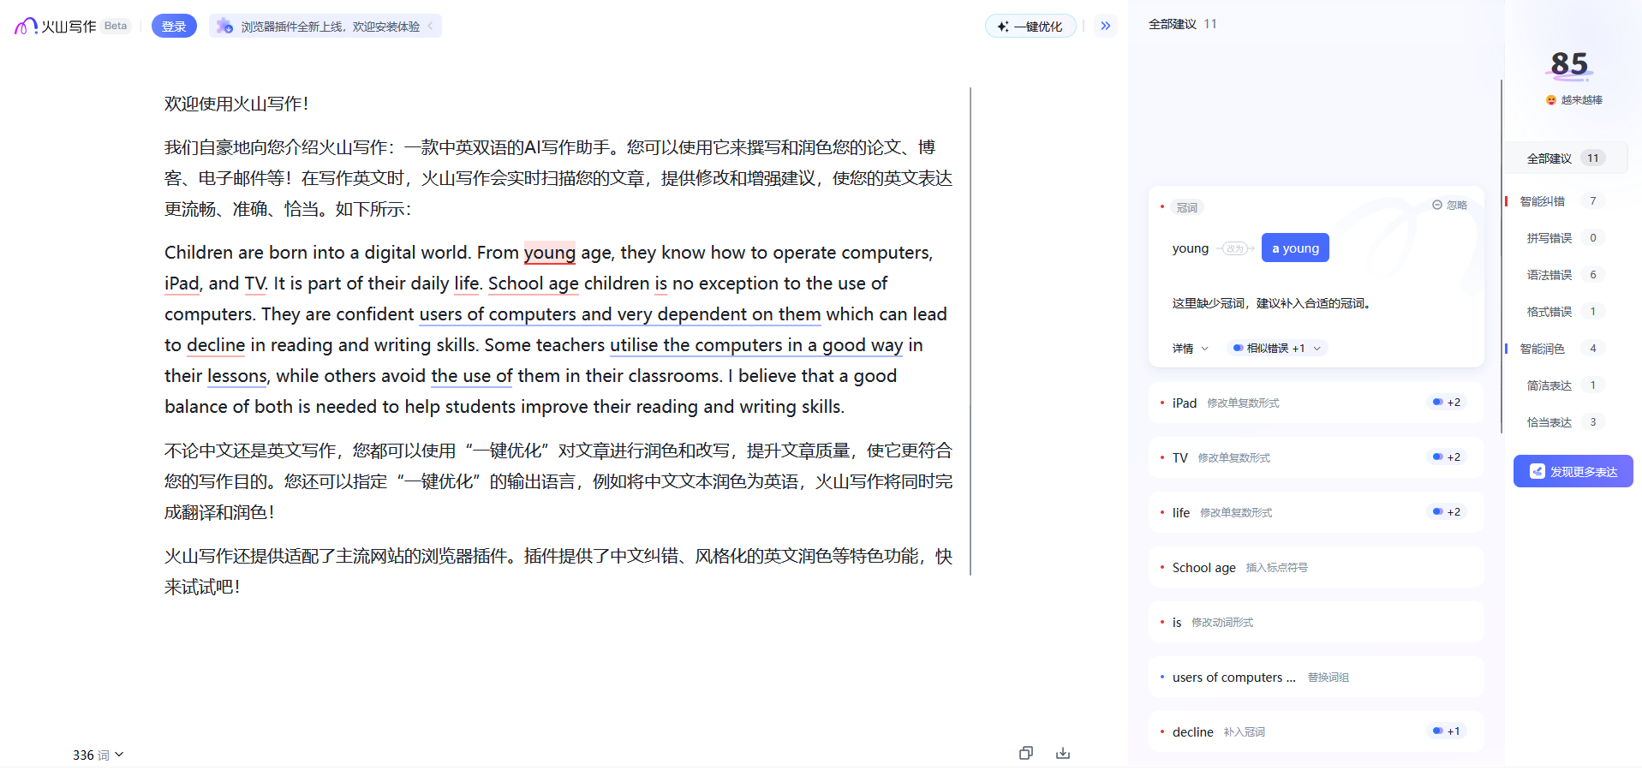Filter by 语法错误 grammar errors

tap(1564, 275)
